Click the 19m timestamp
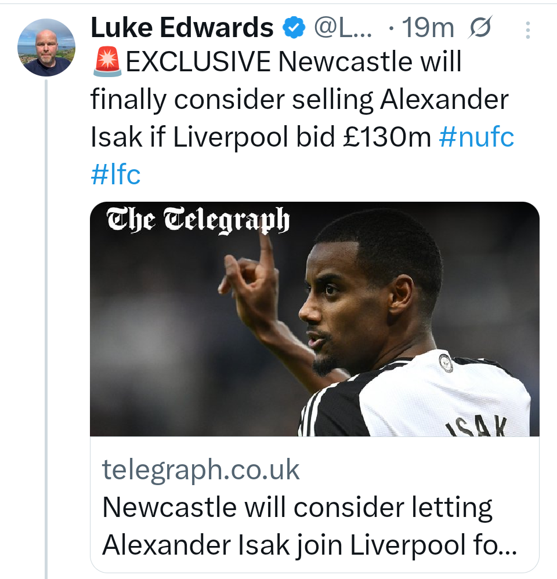The width and height of the screenshot is (557, 579). point(427,27)
